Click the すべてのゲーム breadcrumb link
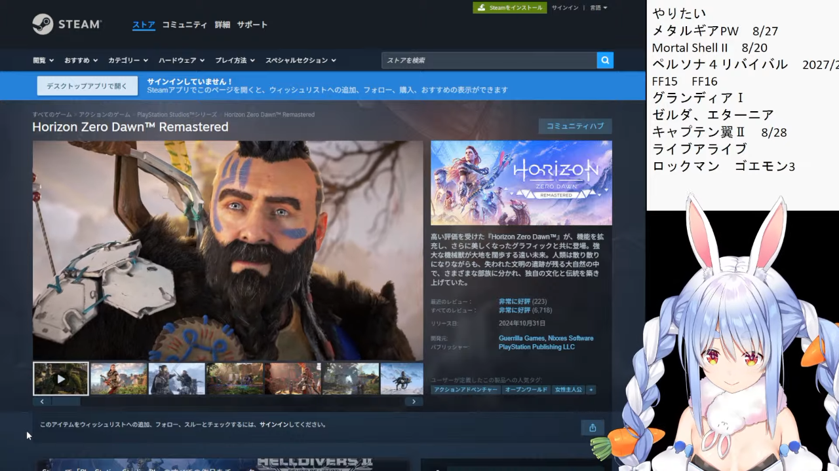Screen dimensions: 839x471 click(52, 114)
